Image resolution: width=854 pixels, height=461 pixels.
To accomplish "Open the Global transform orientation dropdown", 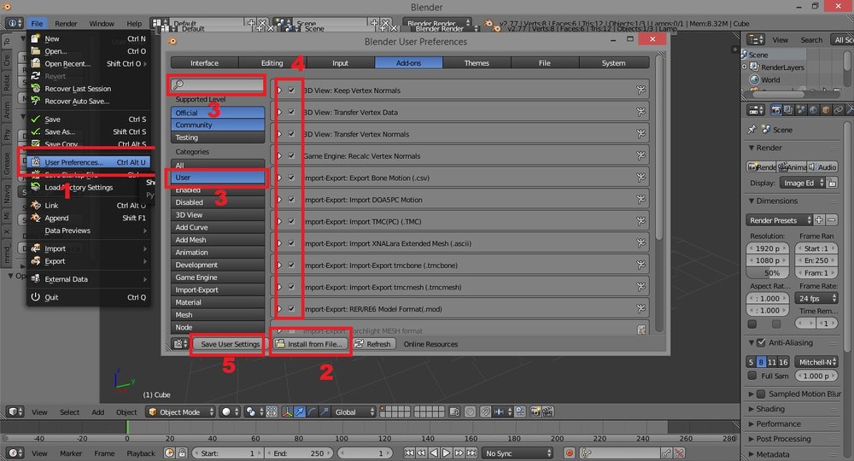I will pos(354,412).
